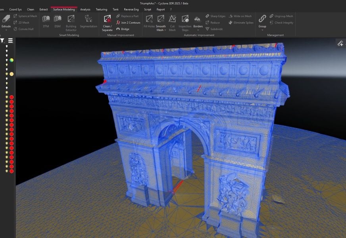346x238 pixels.
Task: Open the Clean ribbon tab
Action: (x=31, y=10)
